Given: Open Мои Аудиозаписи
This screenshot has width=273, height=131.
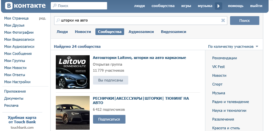Looking at the screenshot, I should [x=19, y=46].
